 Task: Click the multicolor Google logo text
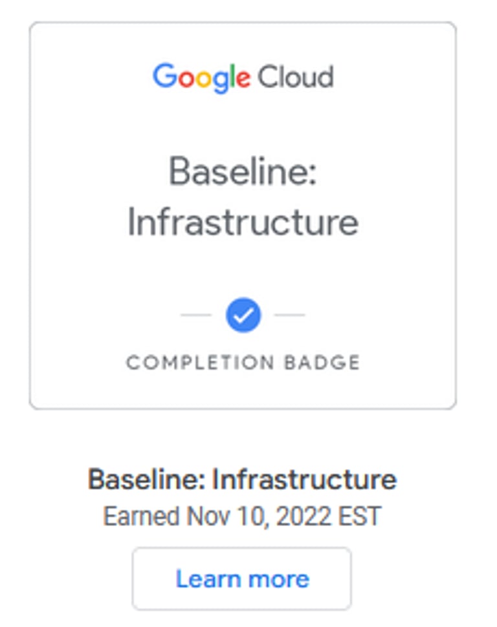pos(201,78)
